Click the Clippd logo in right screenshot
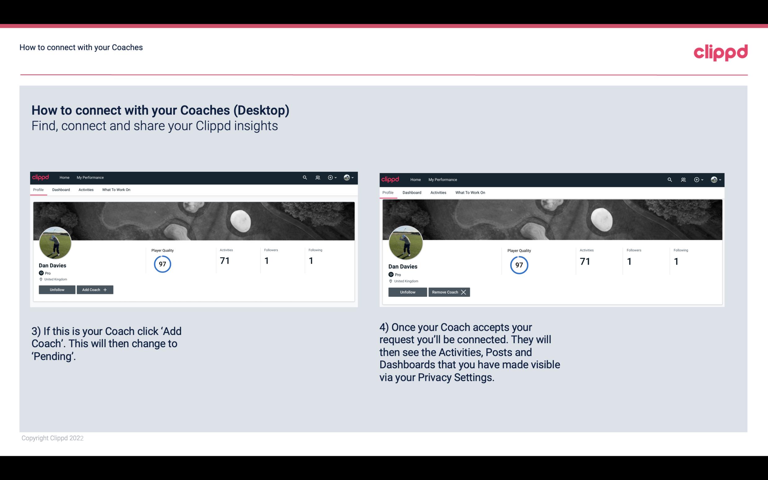 tap(391, 179)
